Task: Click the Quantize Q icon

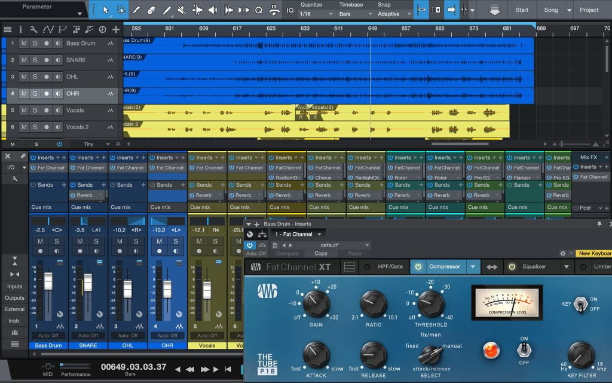Action: tap(258, 10)
